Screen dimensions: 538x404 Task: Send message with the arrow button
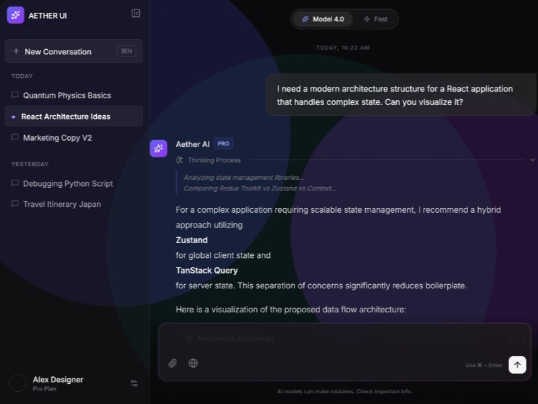516,364
